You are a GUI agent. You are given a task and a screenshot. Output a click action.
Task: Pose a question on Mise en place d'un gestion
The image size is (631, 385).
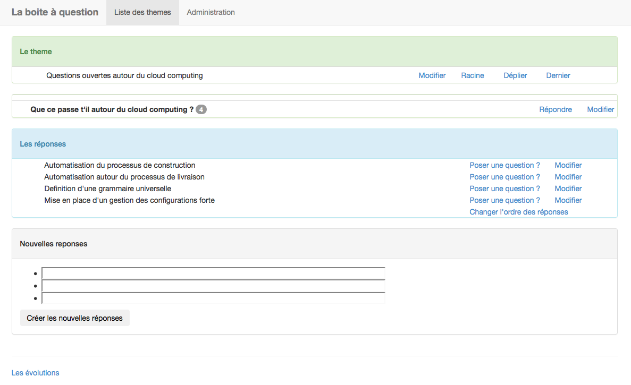[504, 200]
